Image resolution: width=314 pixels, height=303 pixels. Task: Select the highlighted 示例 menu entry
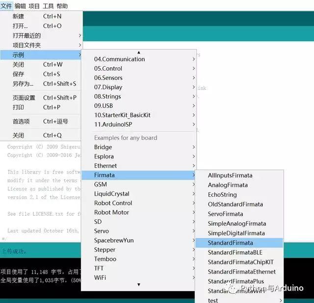pos(41,55)
